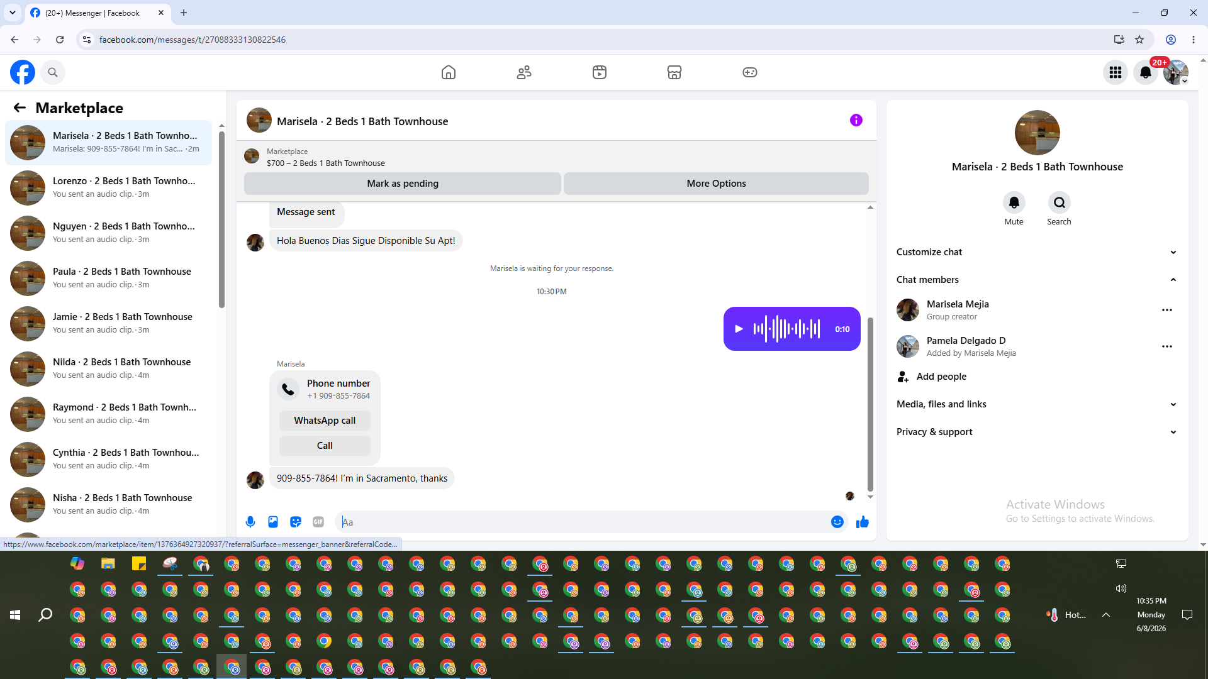1208x679 pixels.
Task: Open the Messenger browser tab
Action: click(98, 13)
